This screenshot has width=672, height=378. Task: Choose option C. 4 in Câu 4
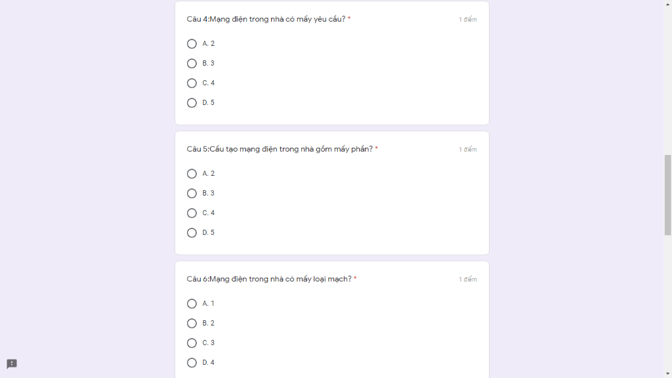[x=192, y=83]
